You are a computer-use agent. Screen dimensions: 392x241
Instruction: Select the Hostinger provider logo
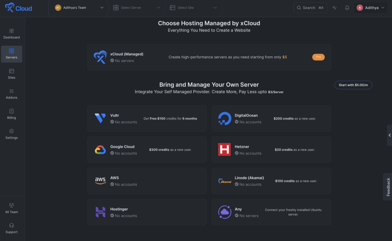coord(100,212)
